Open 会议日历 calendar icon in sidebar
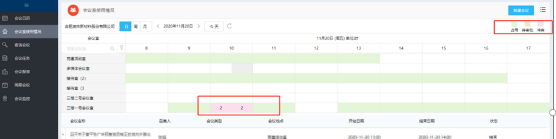The image size is (556, 139). coord(5,18)
